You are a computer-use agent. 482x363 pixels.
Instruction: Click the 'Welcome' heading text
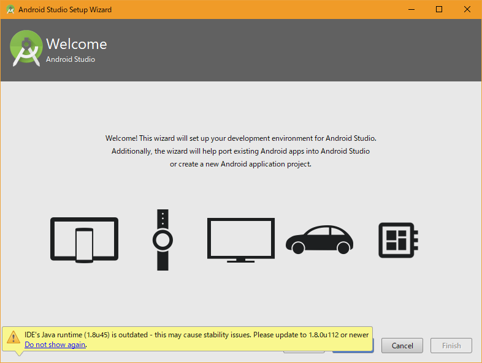77,44
